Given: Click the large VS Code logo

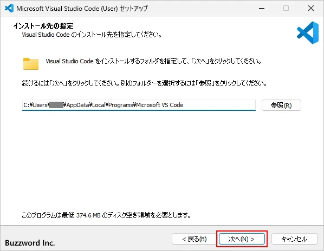Looking at the screenshot, I should [308, 33].
